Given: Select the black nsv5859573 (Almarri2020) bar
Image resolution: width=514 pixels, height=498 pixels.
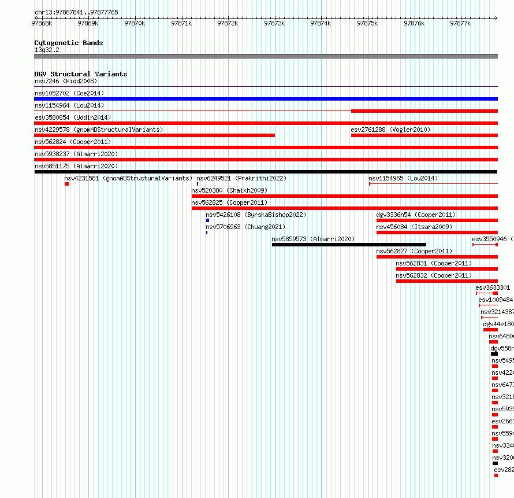Looking at the screenshot, I should [x=349, y=245].
